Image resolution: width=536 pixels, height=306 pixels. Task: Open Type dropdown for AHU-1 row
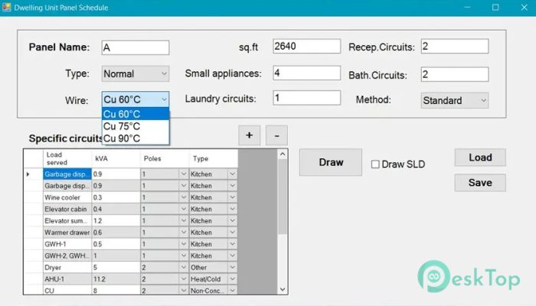(x=232, y=279)
